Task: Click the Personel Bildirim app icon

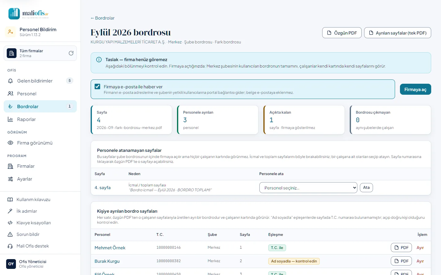Action: pos(10,32)
